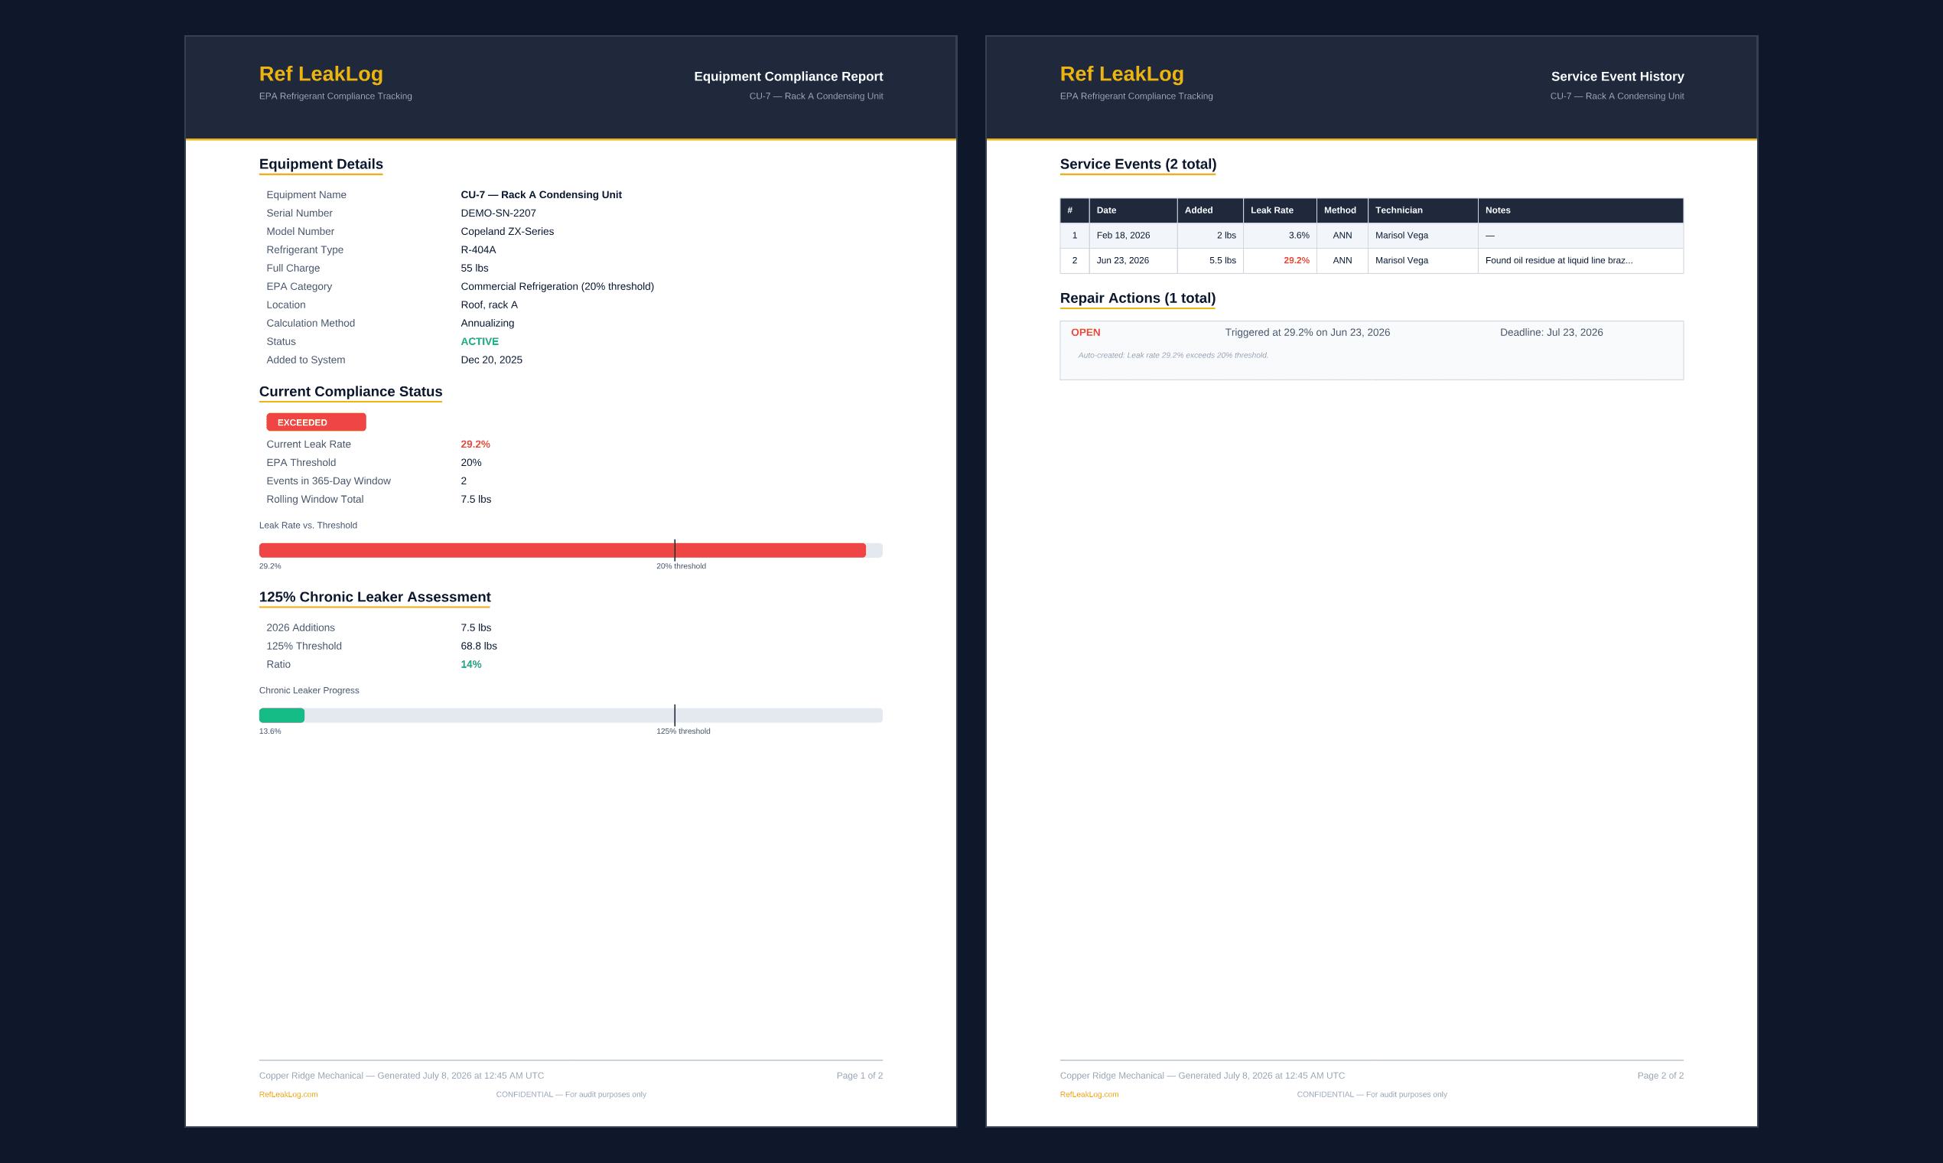Click the OPEN repair action status
The height and width of the screenshot is (1163, 1943).
click(x=1085, y=332)
